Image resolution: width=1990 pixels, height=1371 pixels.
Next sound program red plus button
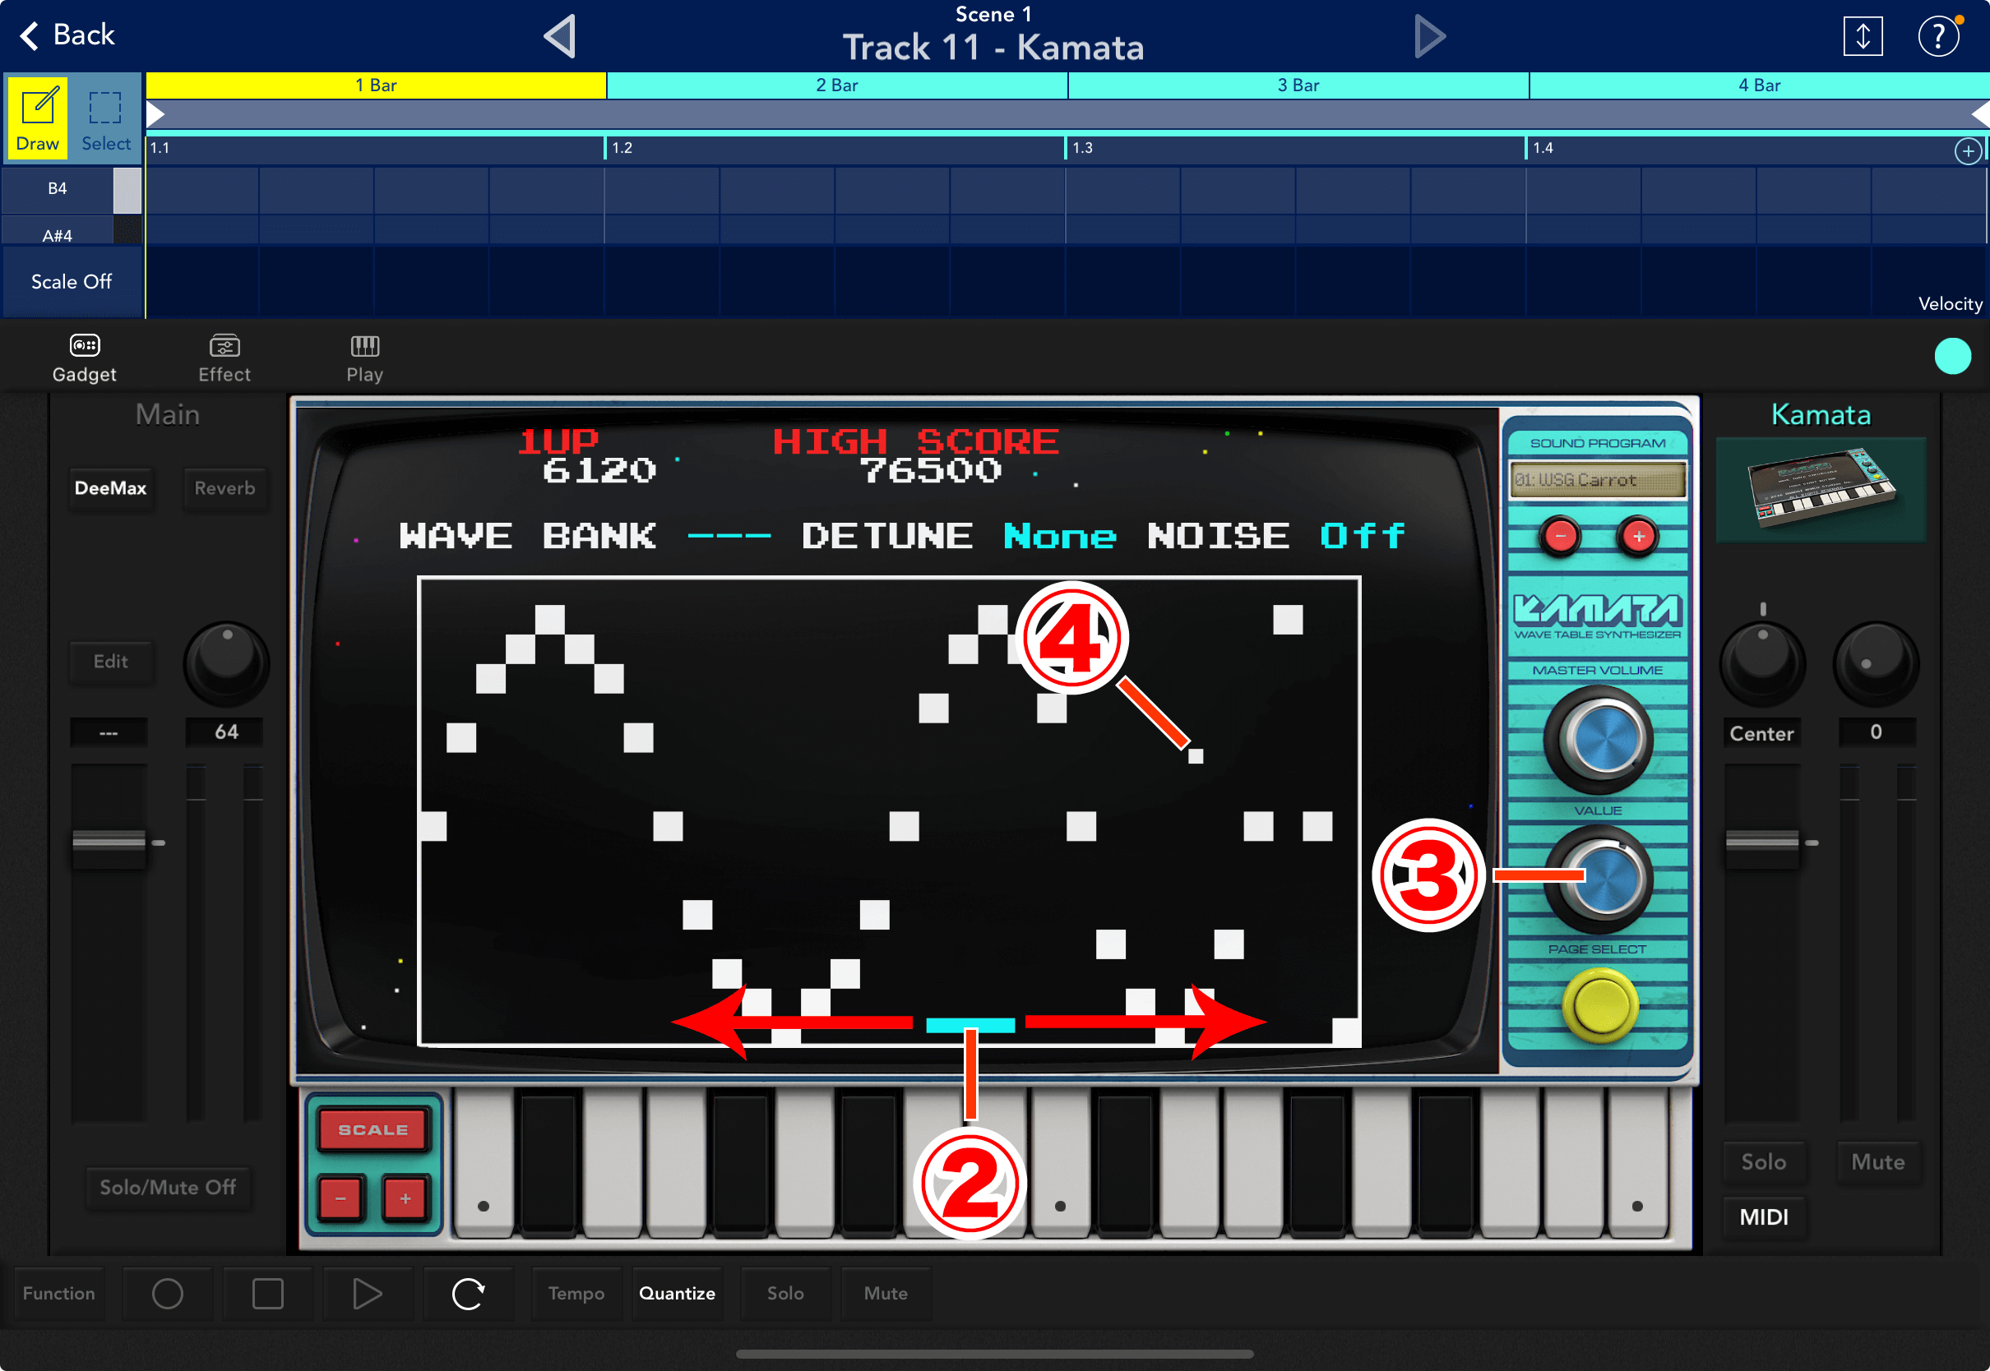1639,537
